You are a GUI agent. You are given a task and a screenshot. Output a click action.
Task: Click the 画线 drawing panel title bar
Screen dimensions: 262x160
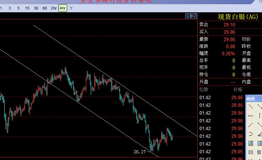click(254, 98)
